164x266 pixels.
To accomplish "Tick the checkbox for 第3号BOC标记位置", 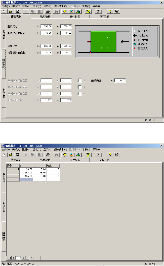I will (x=80, y=93).
